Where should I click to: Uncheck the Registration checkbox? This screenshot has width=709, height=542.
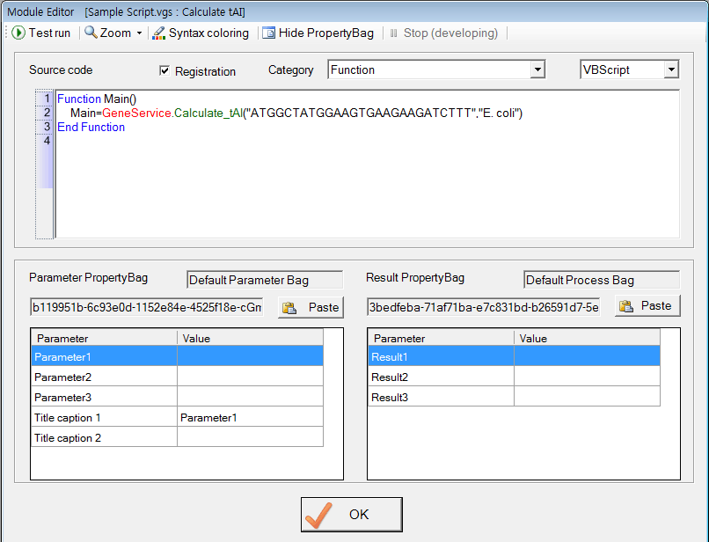[164, 70]
